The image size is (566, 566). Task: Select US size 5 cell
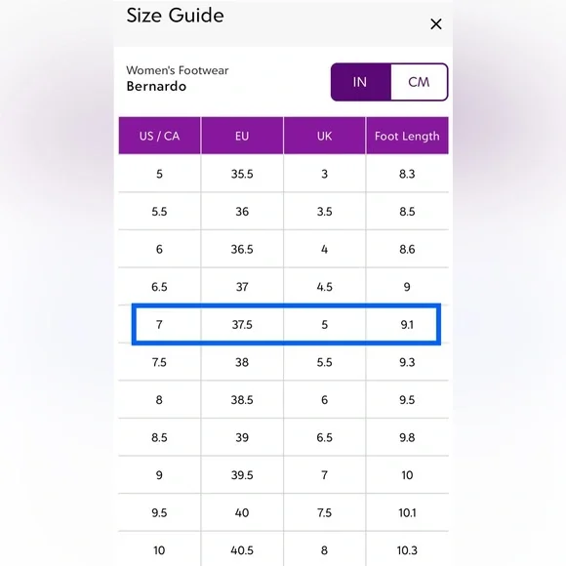(159, 174)
